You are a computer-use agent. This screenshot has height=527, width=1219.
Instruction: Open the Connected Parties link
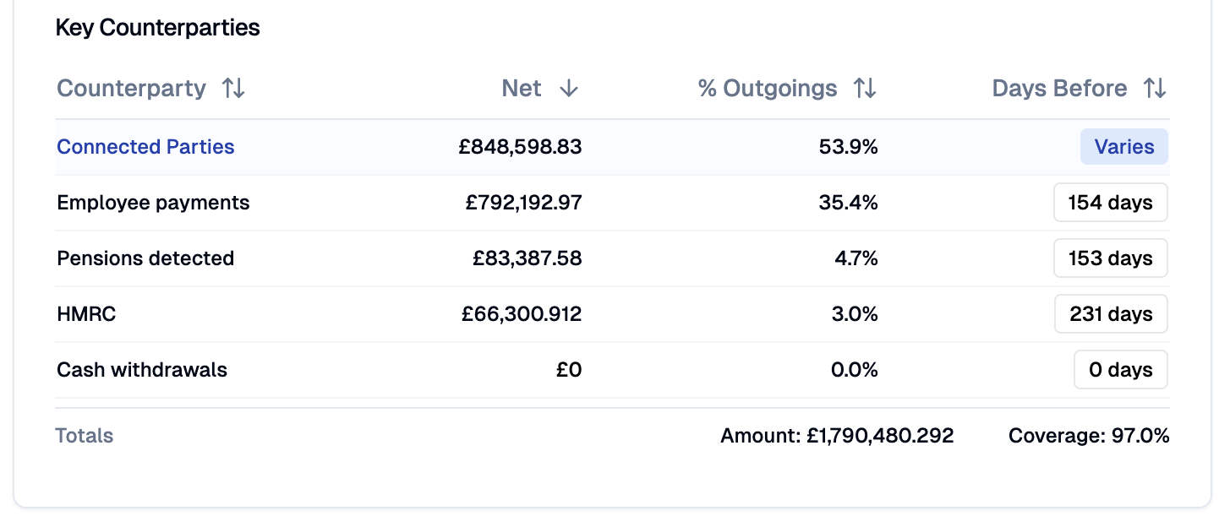click(x=145, y=146)
